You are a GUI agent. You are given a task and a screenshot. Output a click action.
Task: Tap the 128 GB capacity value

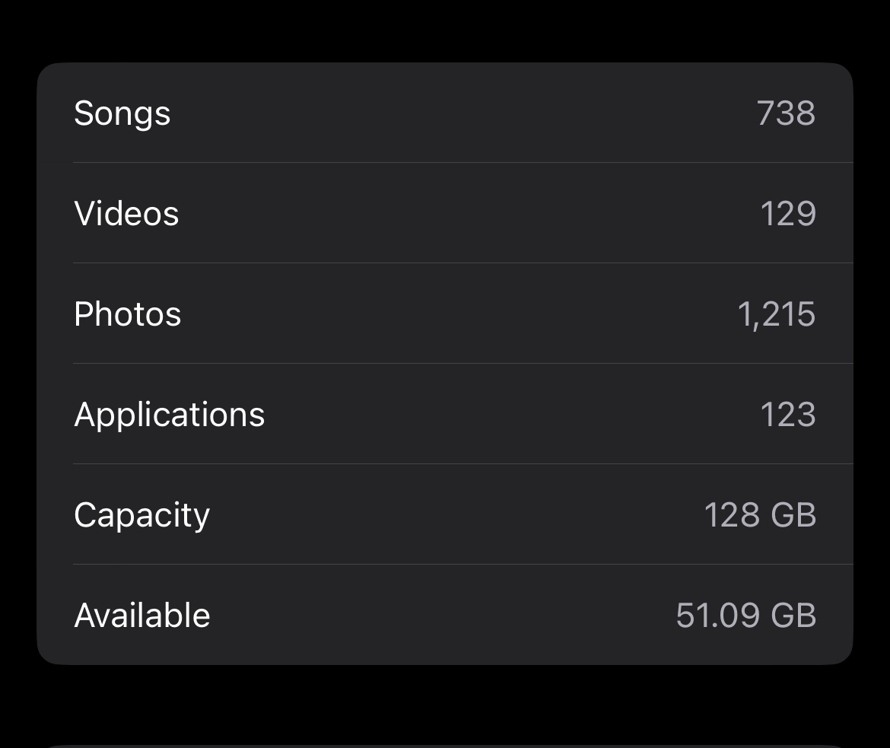760,515
